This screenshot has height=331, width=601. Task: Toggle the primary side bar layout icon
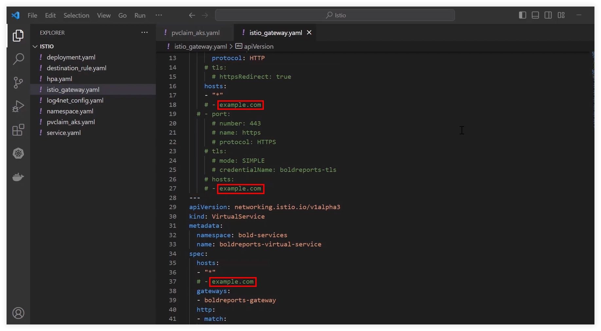tap(522, 15)
